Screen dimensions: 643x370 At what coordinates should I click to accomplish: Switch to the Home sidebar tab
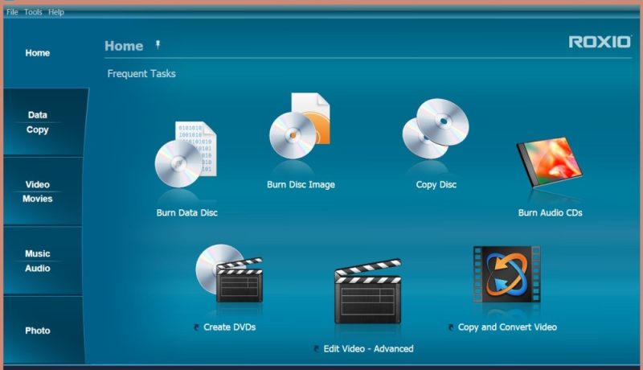tap(38, 53)
